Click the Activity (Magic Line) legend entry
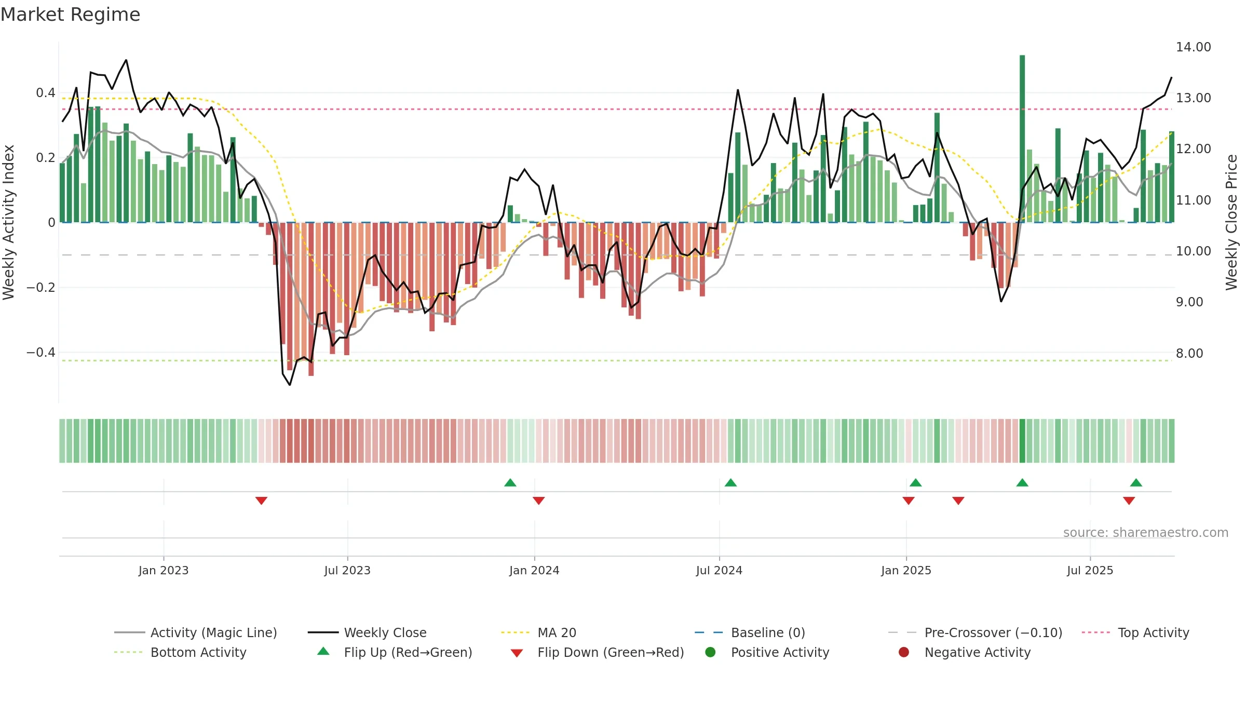The width and height of the screenshot is (1246, 701). click(196, 632)
